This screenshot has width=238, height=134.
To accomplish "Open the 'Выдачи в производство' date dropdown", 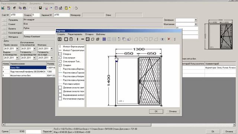I will 17,58.
